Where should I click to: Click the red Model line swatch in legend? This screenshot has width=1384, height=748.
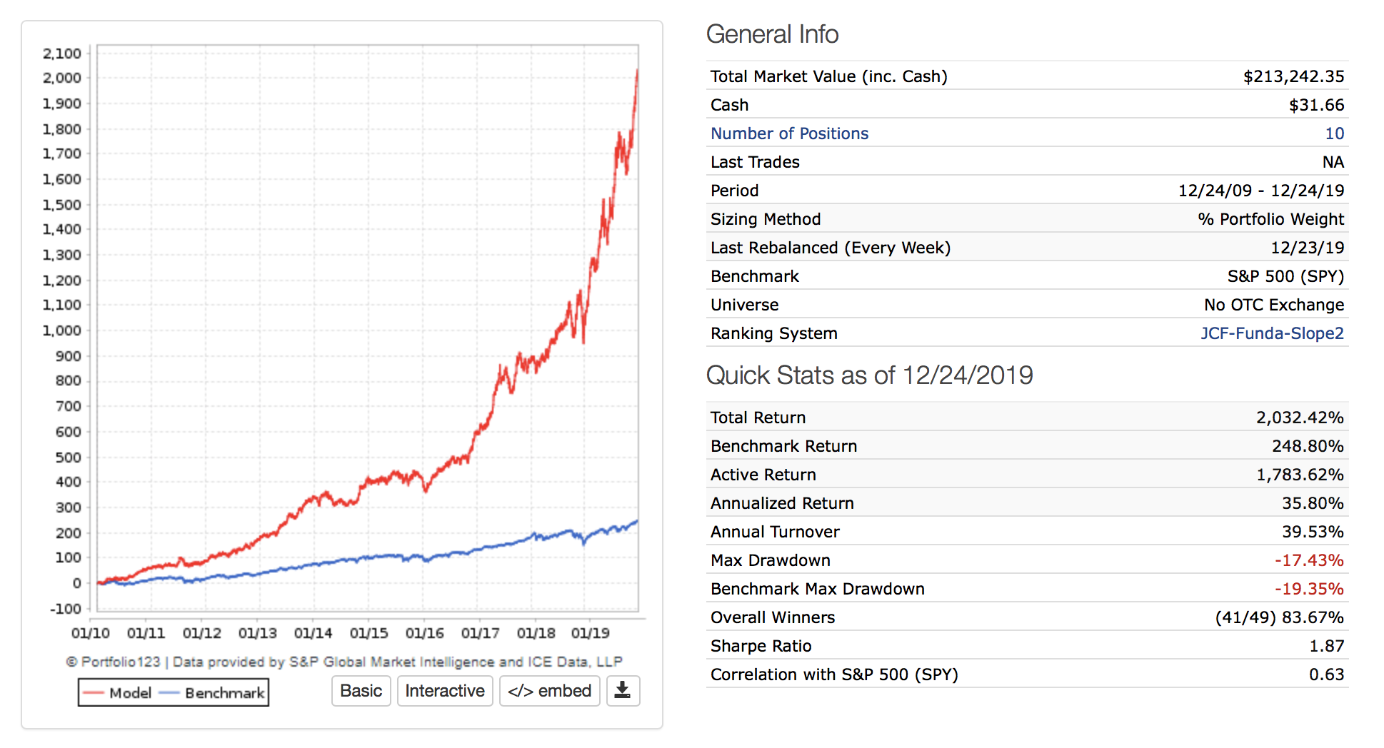(93, 693)
